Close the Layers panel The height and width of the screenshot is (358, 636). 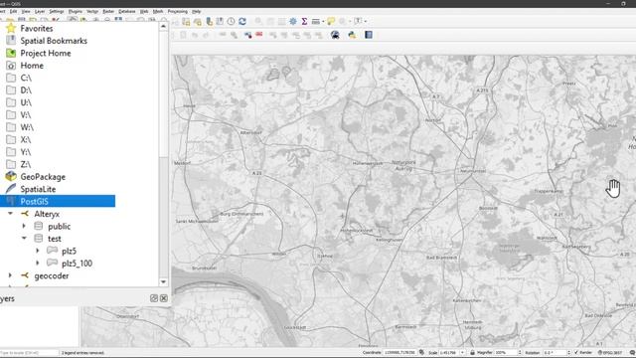coord(164,298)
